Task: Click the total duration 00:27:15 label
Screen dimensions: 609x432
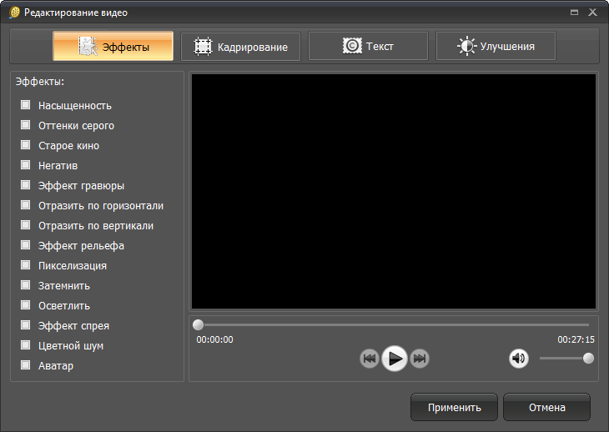Action: tap(576, 339)
